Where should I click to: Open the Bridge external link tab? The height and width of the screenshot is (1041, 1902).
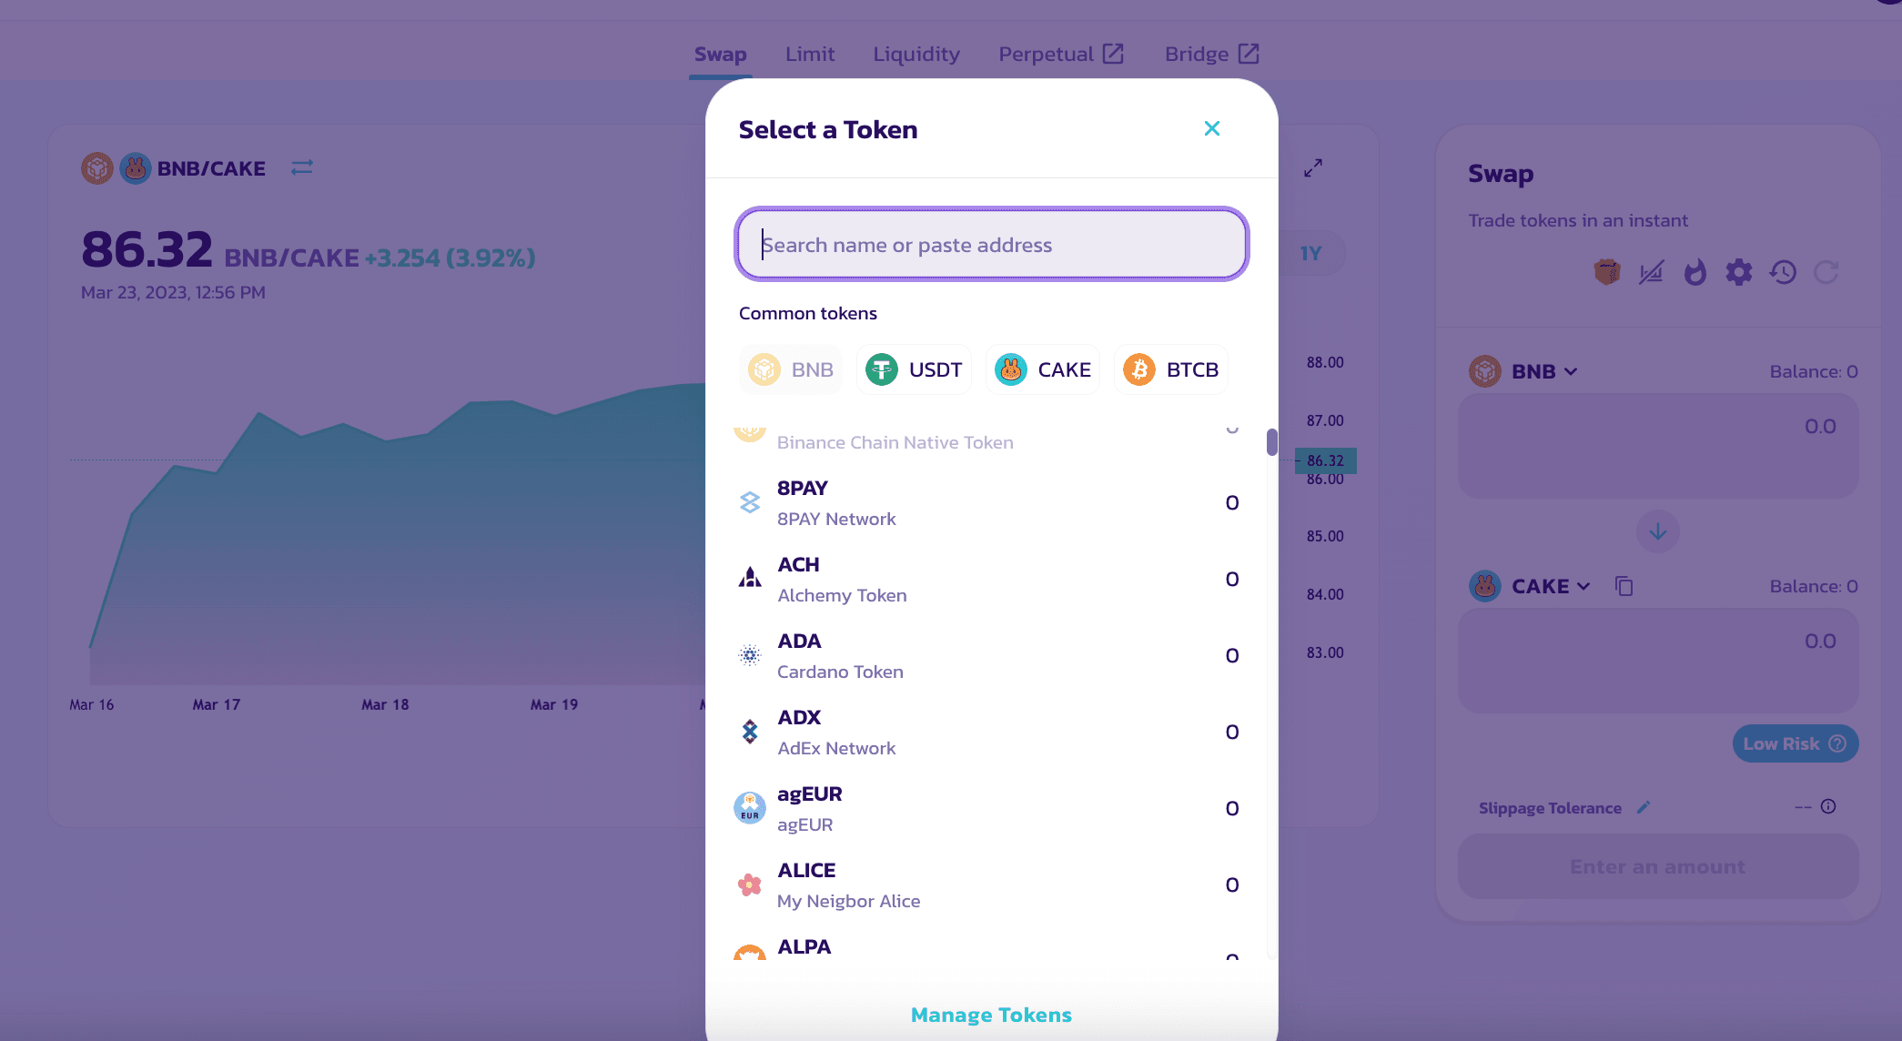click(1211, 55)
